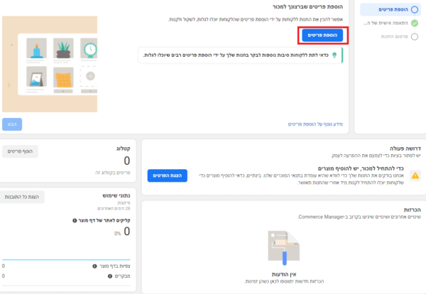Screen dimensions: 426x294
Task: Click הצגת כל התובנות button
Action: click(x=25, y=197)
